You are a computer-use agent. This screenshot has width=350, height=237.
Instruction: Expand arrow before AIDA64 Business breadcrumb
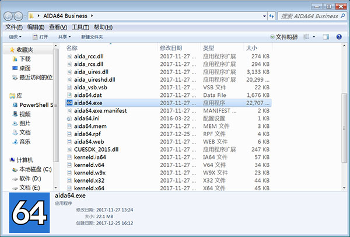tap(38, 16)
